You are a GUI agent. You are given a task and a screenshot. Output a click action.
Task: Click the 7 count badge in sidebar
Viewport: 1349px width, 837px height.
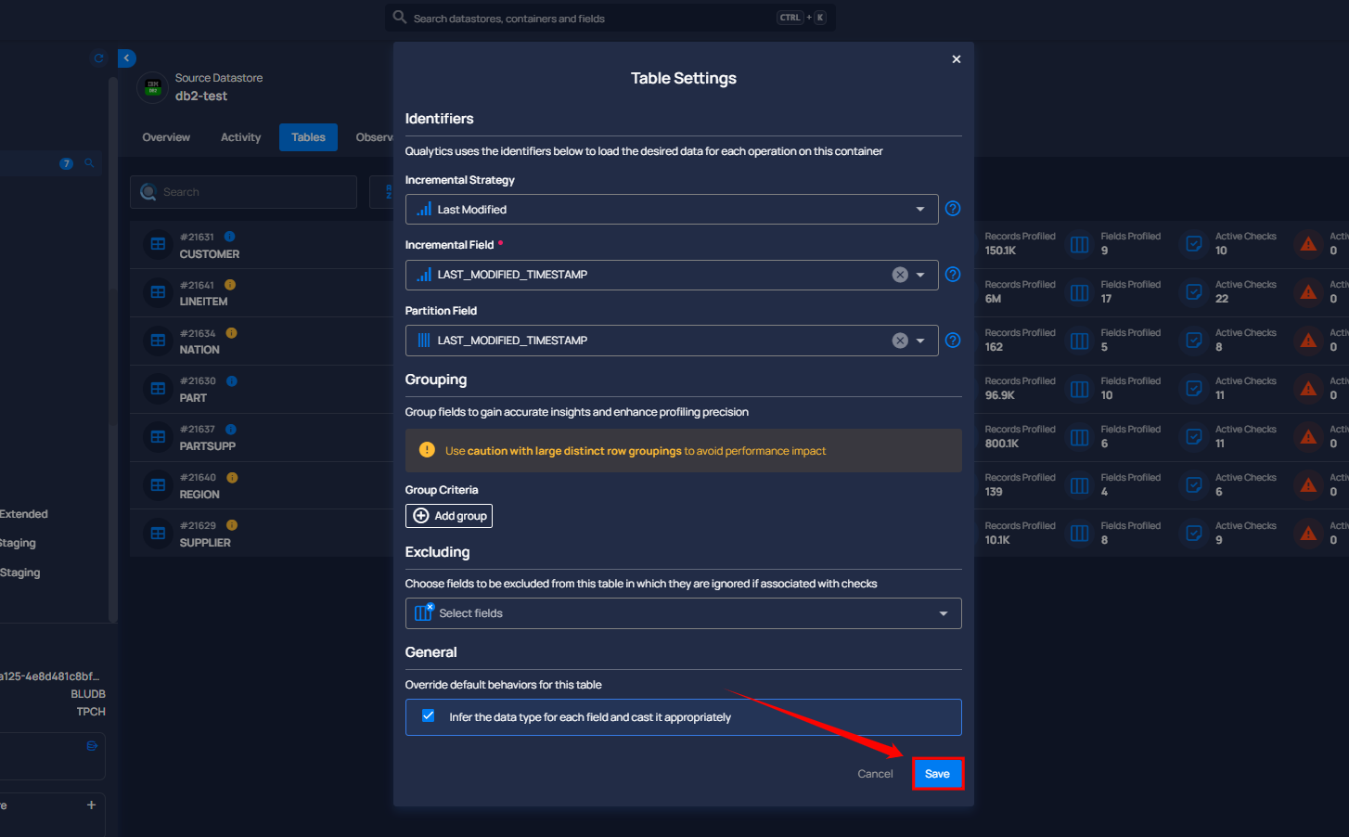(66, 163)
